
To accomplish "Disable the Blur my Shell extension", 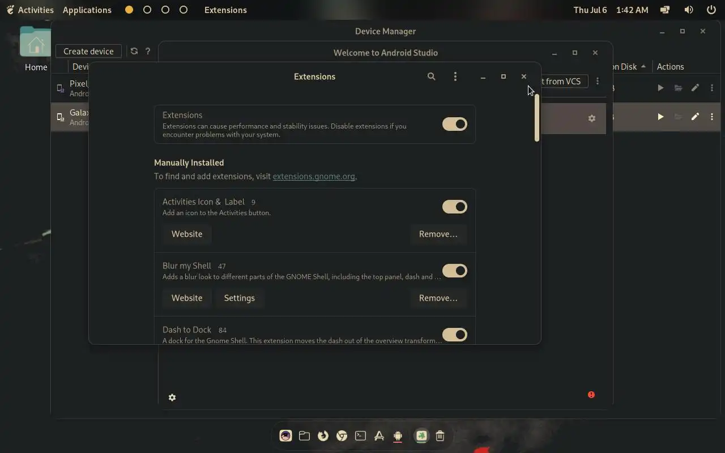I will click(455, 271).
